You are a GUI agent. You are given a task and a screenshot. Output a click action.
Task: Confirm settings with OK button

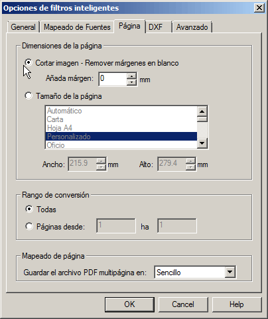[x=129, y=304]
